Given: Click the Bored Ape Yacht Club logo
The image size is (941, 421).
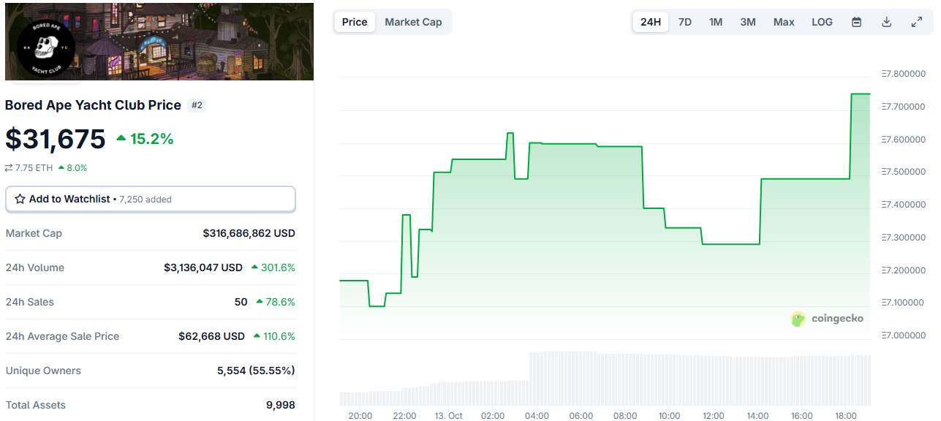Looking at the screenshot, I should pos(45,48).
